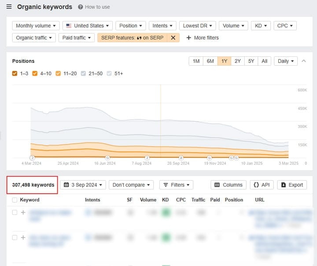Screen dimensions: 317x266
Task: Sort by the KD column header
Action: tap(165, 200)
